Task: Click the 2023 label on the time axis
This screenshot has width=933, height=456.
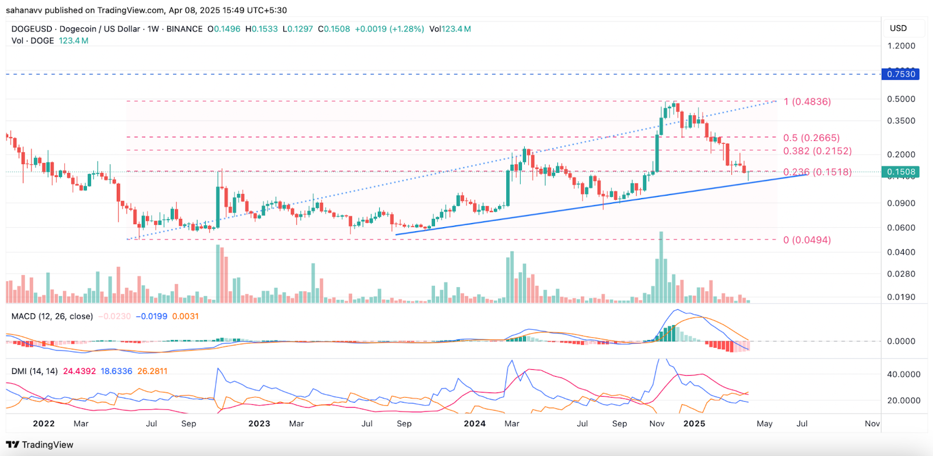Action: coord(259,423)
